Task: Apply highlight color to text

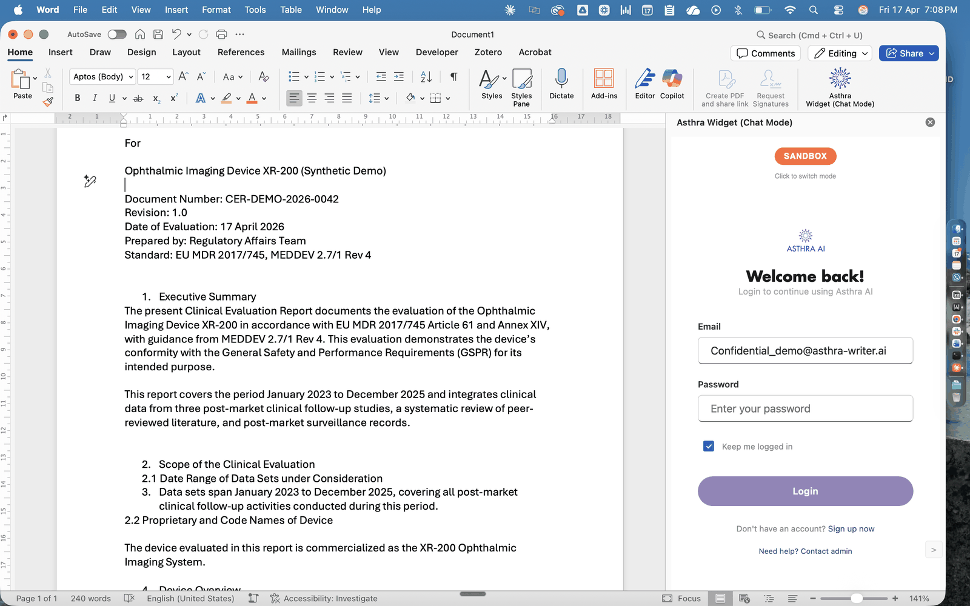Action: (x=226, y=98)
